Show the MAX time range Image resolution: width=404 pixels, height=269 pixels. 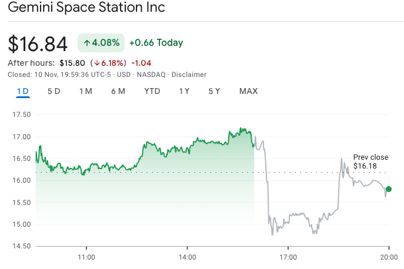point(248,91)
